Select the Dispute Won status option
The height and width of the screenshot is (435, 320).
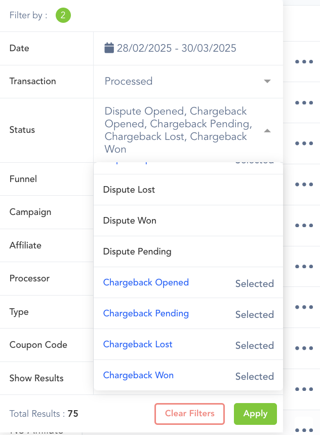click(130, 221)
